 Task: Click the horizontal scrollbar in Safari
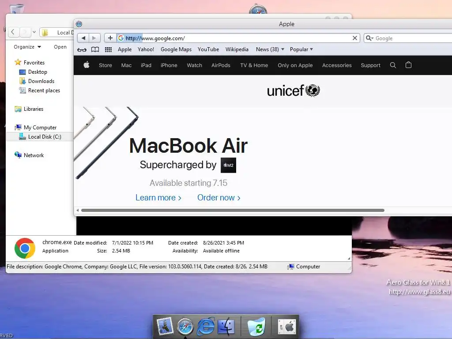coord(233,210)
